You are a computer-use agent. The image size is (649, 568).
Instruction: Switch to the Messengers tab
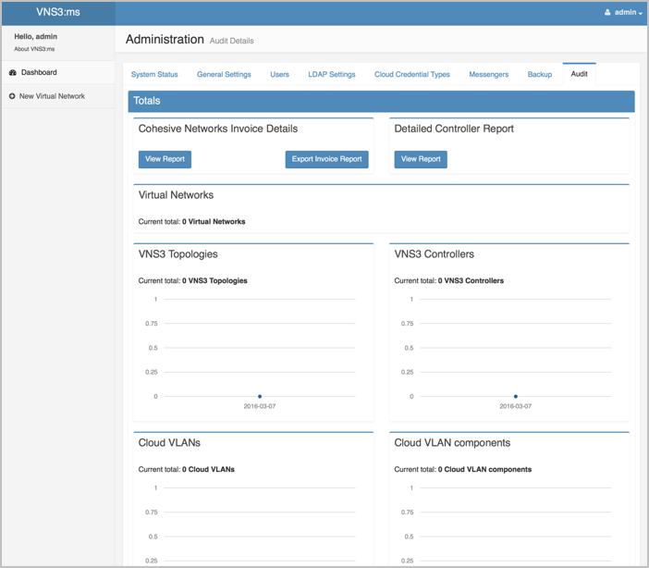[488, 74]
